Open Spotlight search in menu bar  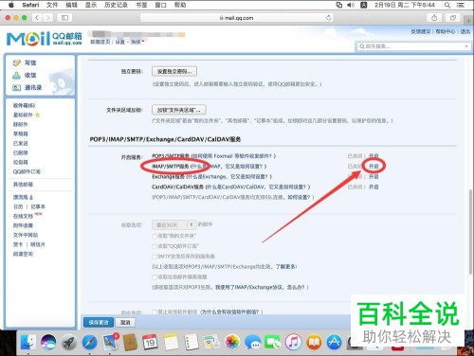point(447,5)
